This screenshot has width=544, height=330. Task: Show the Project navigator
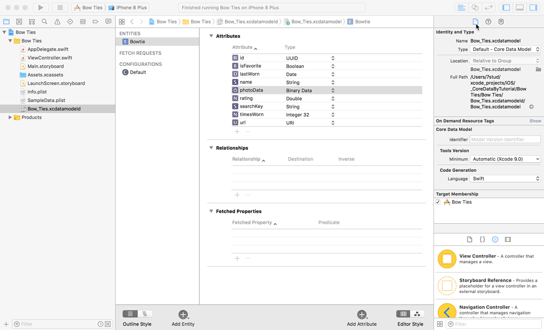point(6,21)
